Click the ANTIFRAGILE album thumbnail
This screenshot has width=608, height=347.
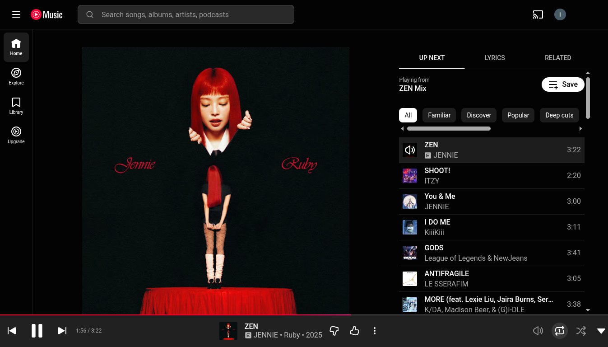coord(410,279)
